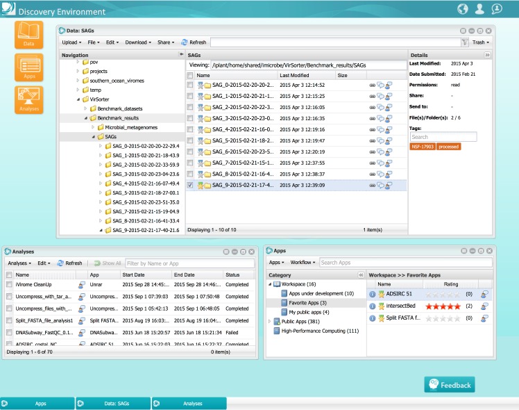Expand the Public Apps category
The height and width of the screenshot is (410, 519).
tap(271, 322)
